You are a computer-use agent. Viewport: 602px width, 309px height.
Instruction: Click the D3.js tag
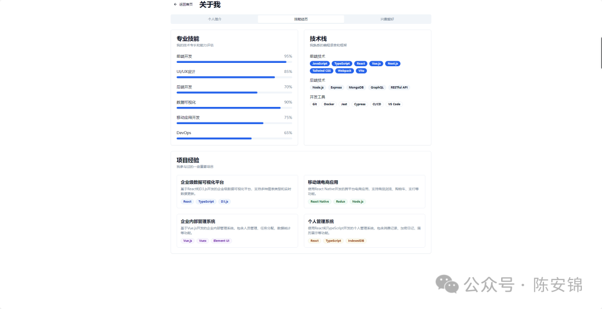(x=225, y=202)
